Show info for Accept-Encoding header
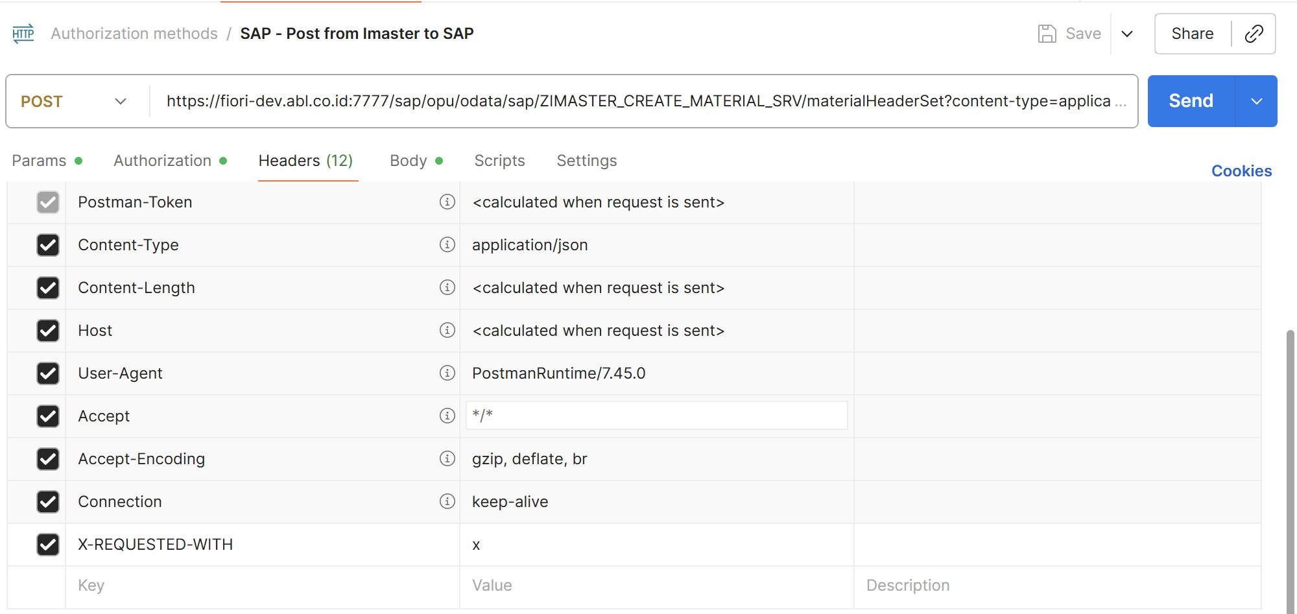The height and width of the screenshot is (614, 1297). click(447, 458)
